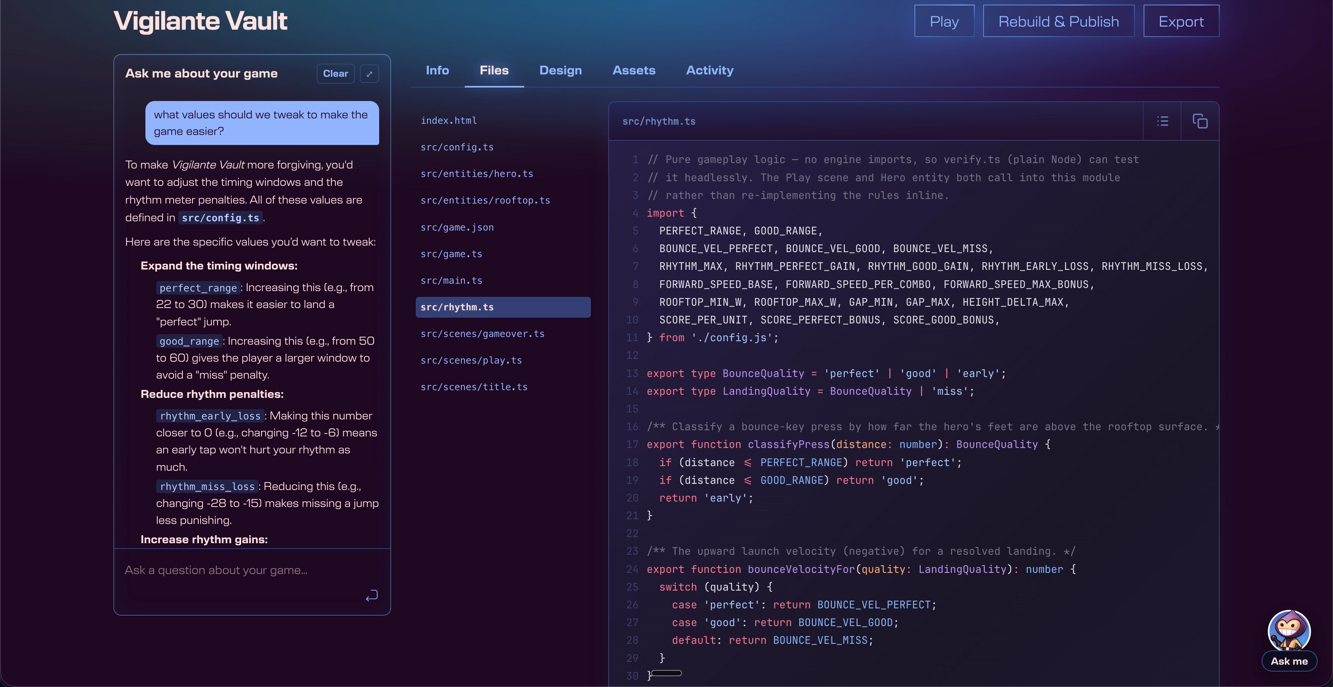Click BOUNCE_VEL_MISS on line 28
Viewport: 1333px width, 687px height.
[x=820, y=640]
